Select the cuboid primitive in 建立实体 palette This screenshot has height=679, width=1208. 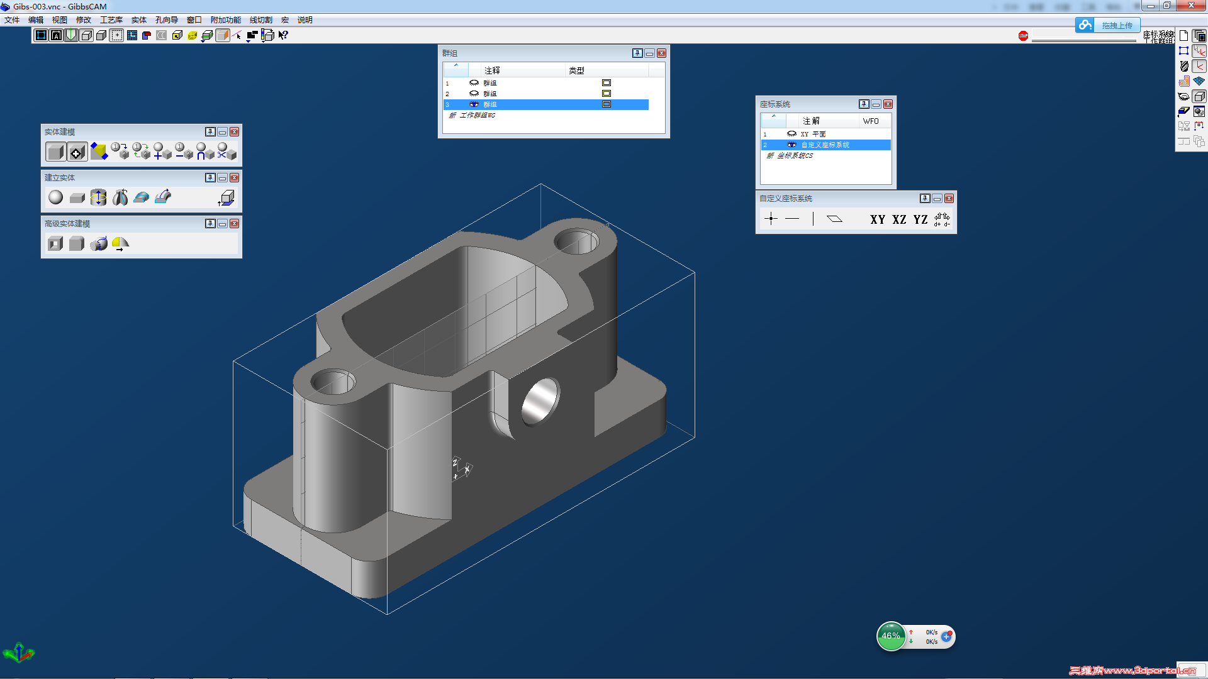tap(77, 198)
